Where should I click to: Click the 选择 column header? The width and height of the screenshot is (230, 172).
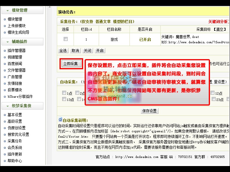coord(66,30)
